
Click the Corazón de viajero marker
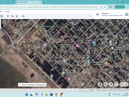pyautogui.click(x=64, y=61)
